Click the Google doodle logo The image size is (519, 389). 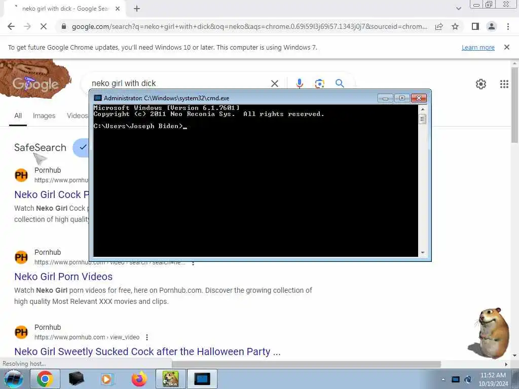coord(35,79)
